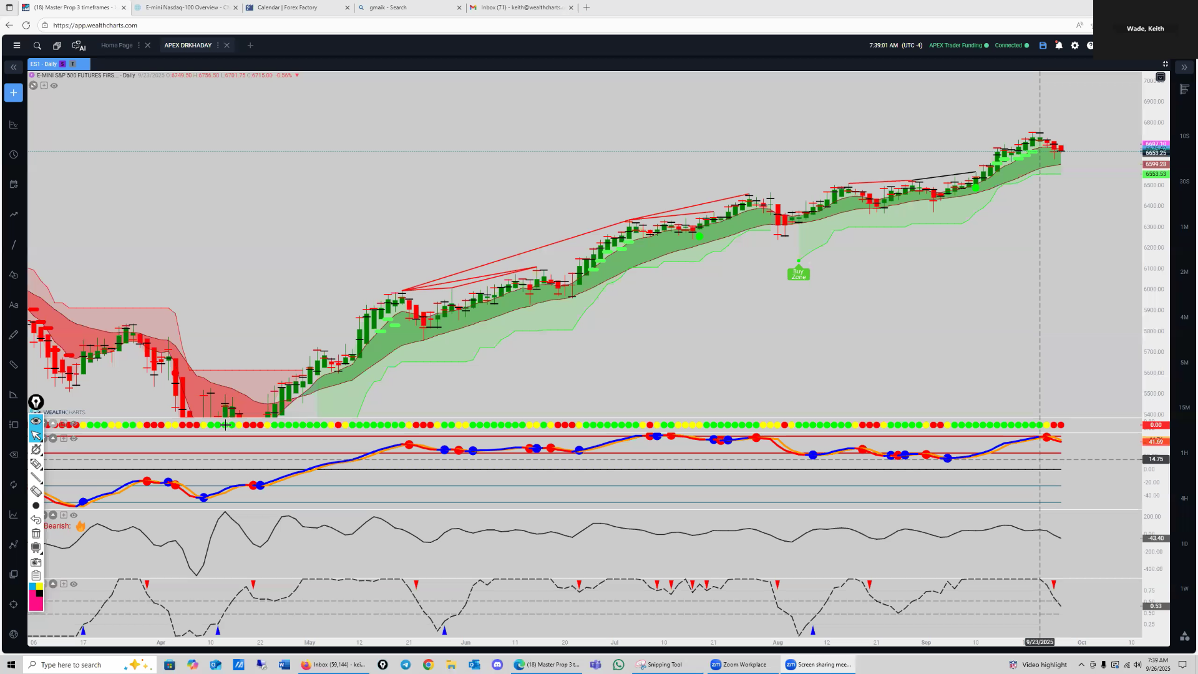
Task: Collapse the left sidebar with double chevron
Action: click(13, 67)
